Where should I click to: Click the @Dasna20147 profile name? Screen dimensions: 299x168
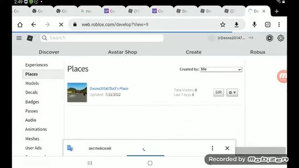click(x=231, y=38)
